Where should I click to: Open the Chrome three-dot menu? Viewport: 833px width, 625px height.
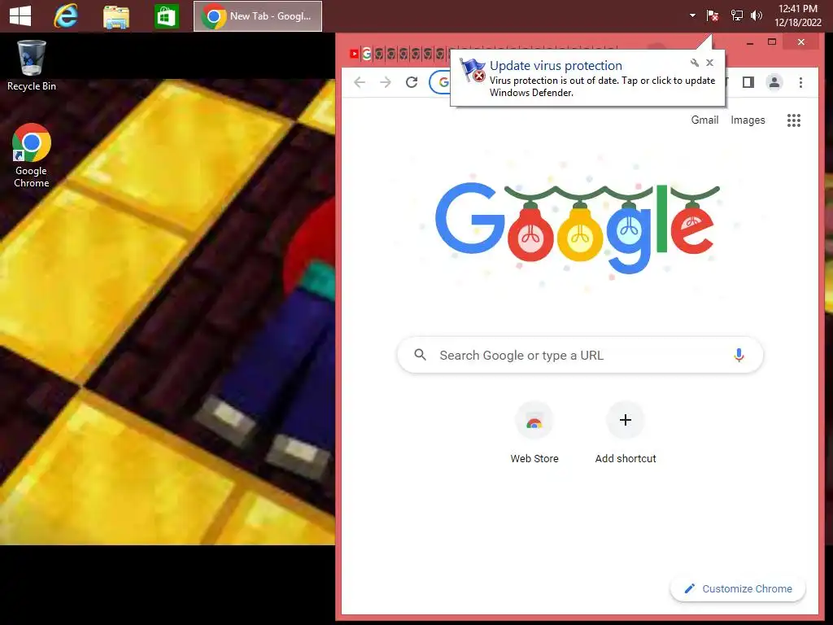(800, 82)
